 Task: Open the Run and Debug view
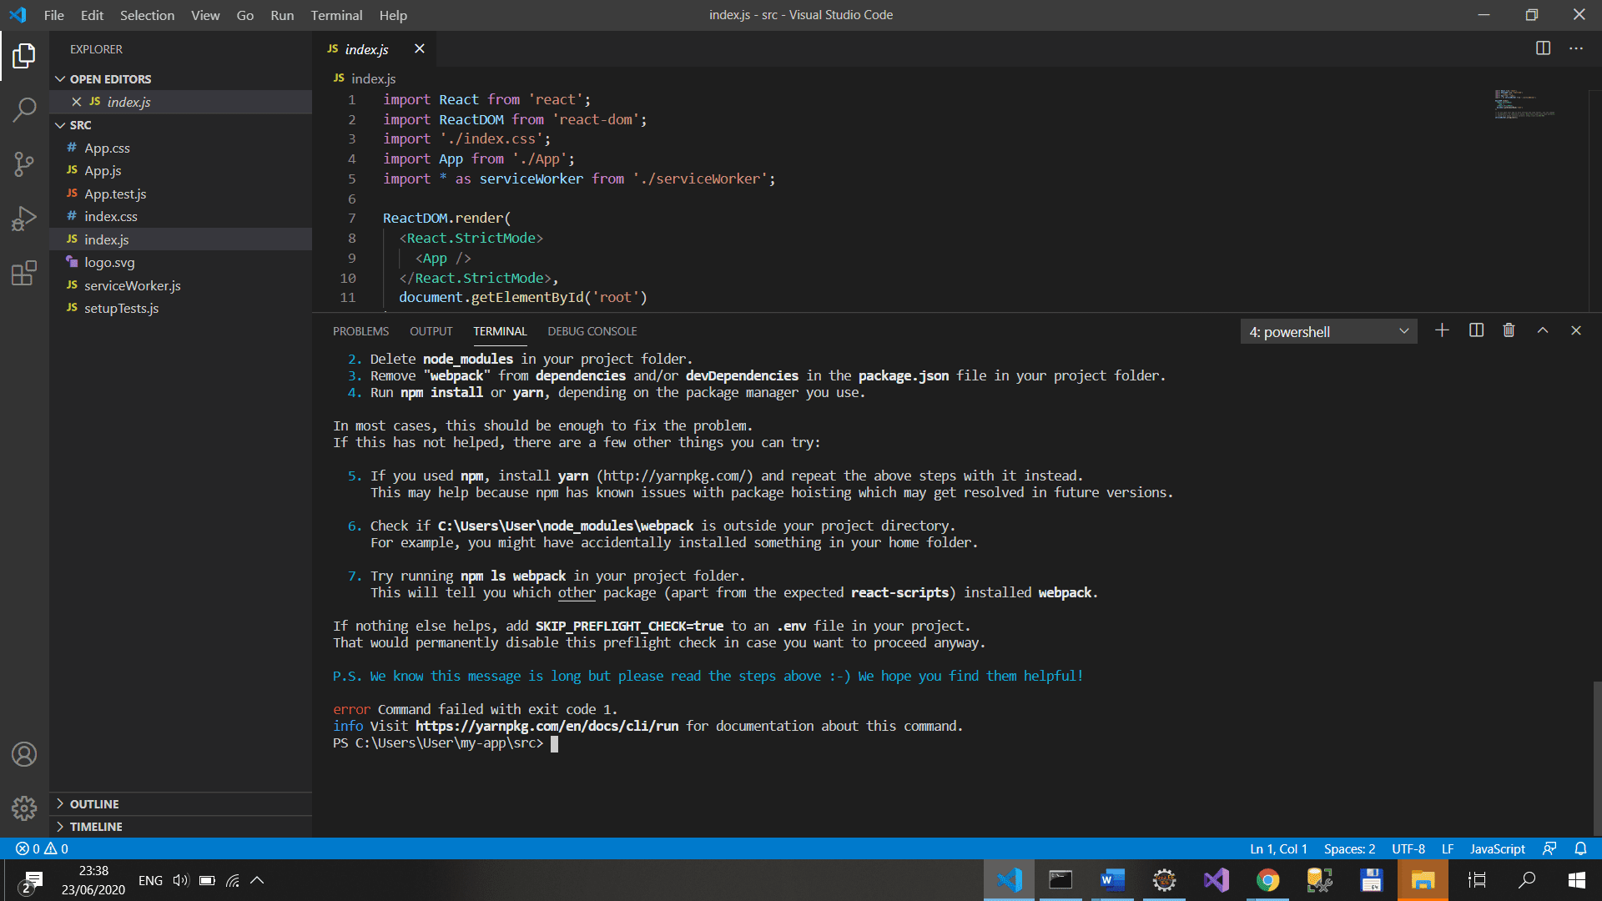click(24, 219)
